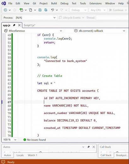Open the Any CPU platform dropdown
The image size is (129, 164).
pyautogui.click(x=98, y=10)
